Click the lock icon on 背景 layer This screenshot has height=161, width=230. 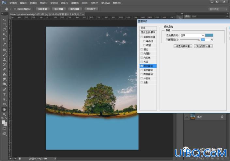pos(222,117)
